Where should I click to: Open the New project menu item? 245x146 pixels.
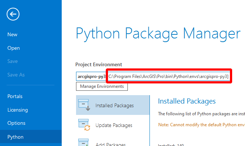pyautogui.click(x=12, y=34)
